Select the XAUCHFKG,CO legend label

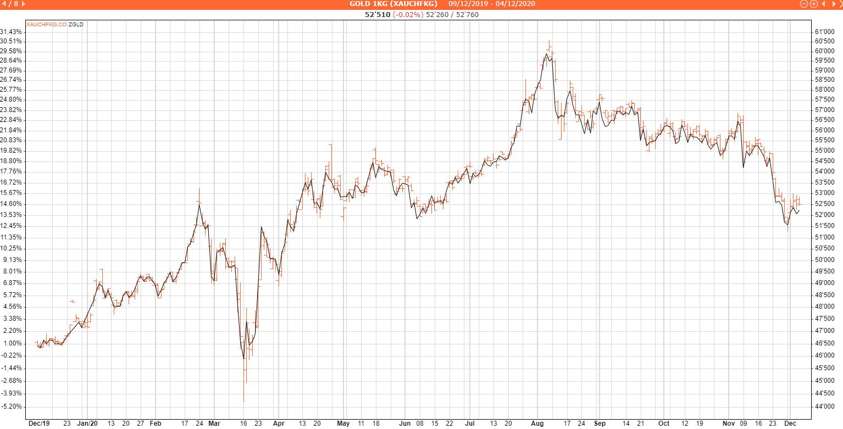pos(47,25)
